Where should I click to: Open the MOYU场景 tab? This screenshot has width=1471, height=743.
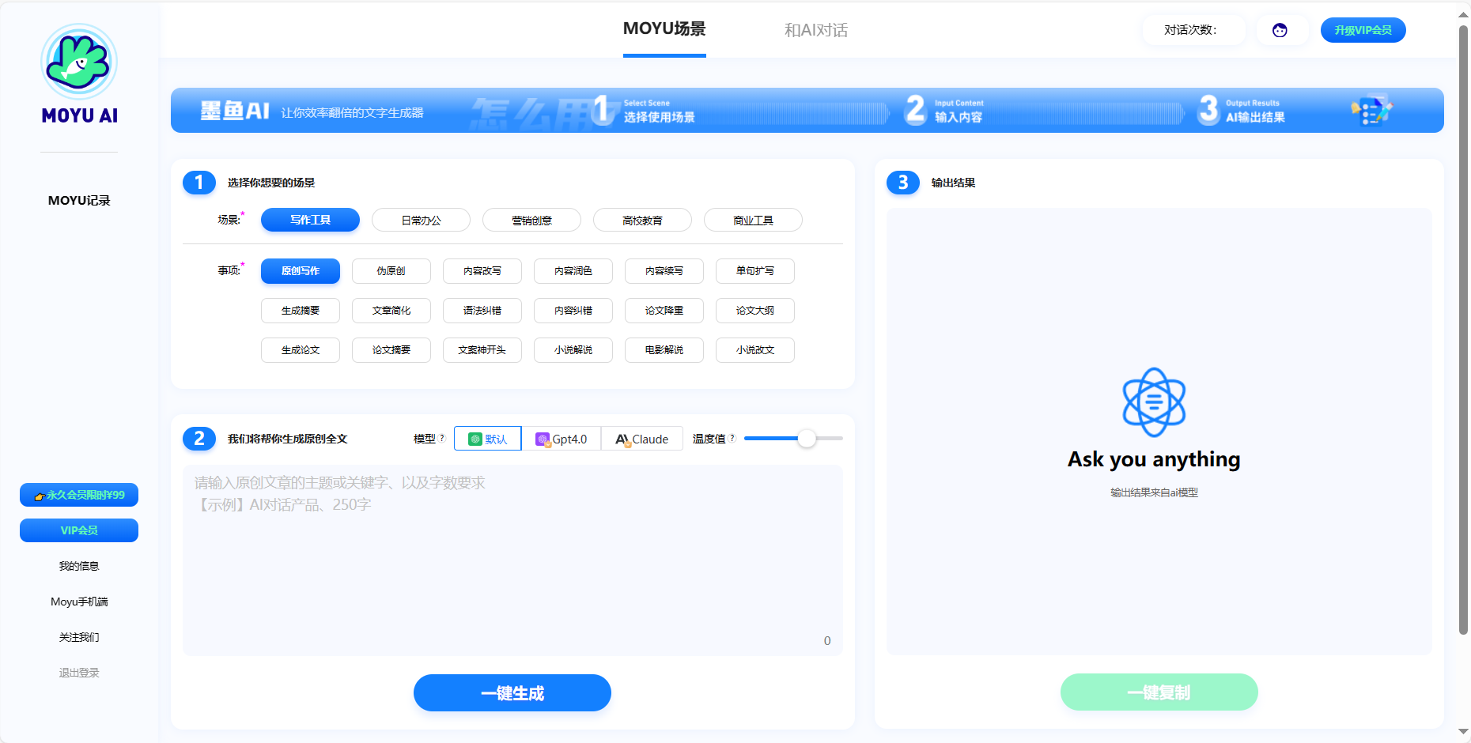[x=664, y=29]
